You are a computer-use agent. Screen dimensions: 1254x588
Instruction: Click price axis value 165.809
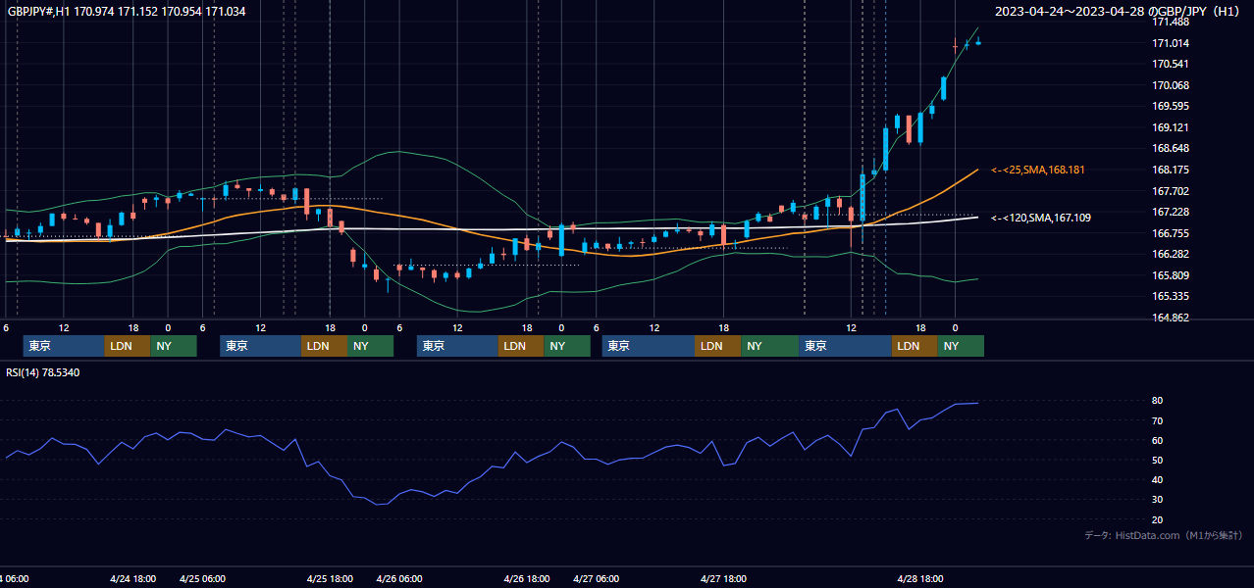[1171, 275]
